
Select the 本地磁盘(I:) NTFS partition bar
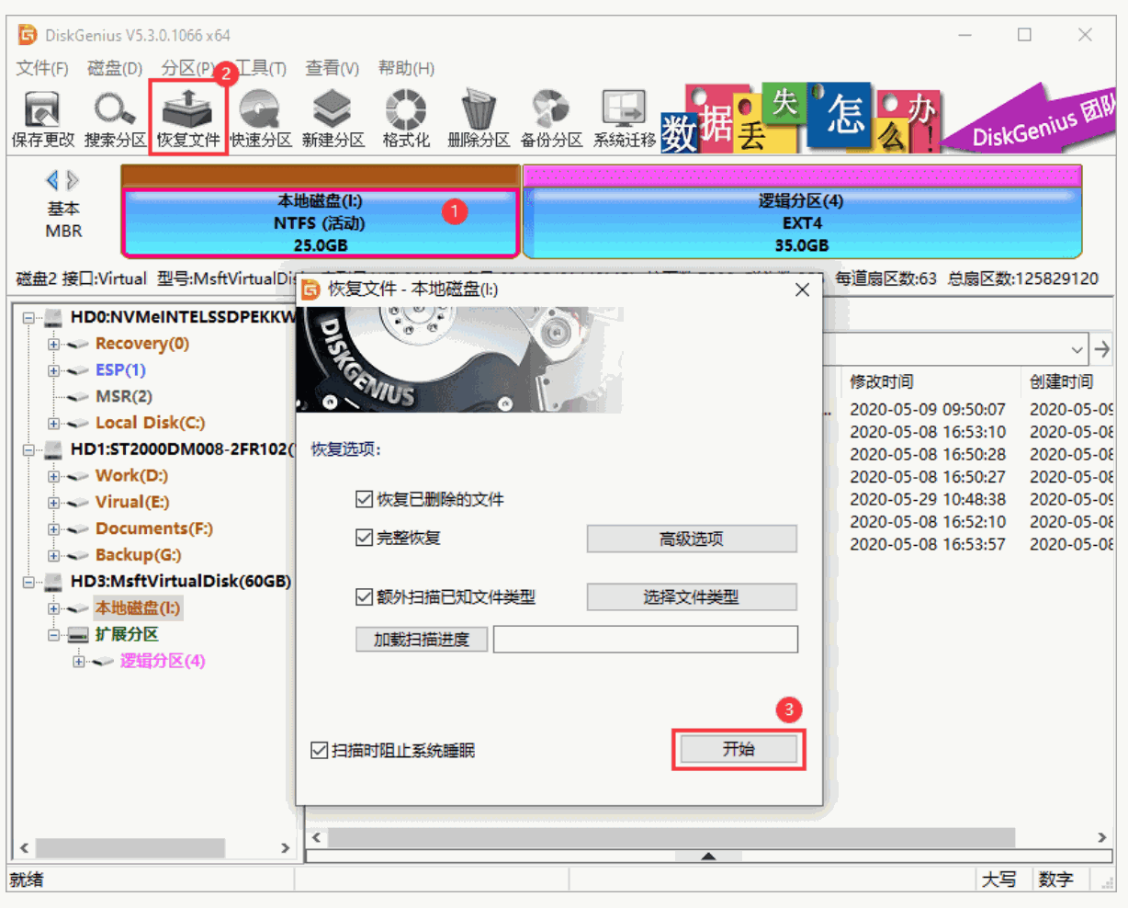click(321, 223)
